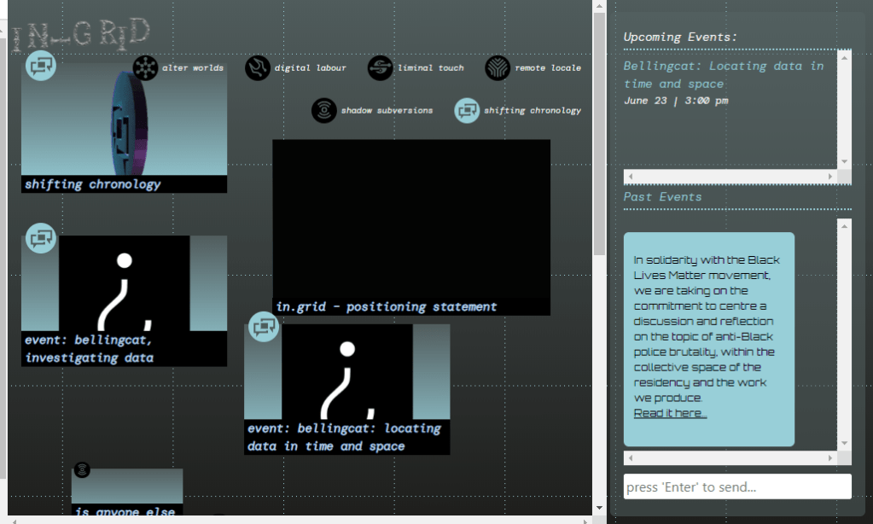This screenshot has width=873, height=524.
Task: Click the 'Read it here..' link
Action: coord(670,413)
